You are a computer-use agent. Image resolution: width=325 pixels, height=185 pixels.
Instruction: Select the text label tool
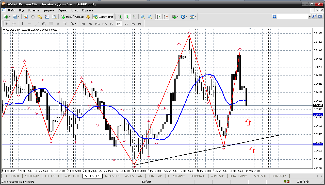(65, 24)
